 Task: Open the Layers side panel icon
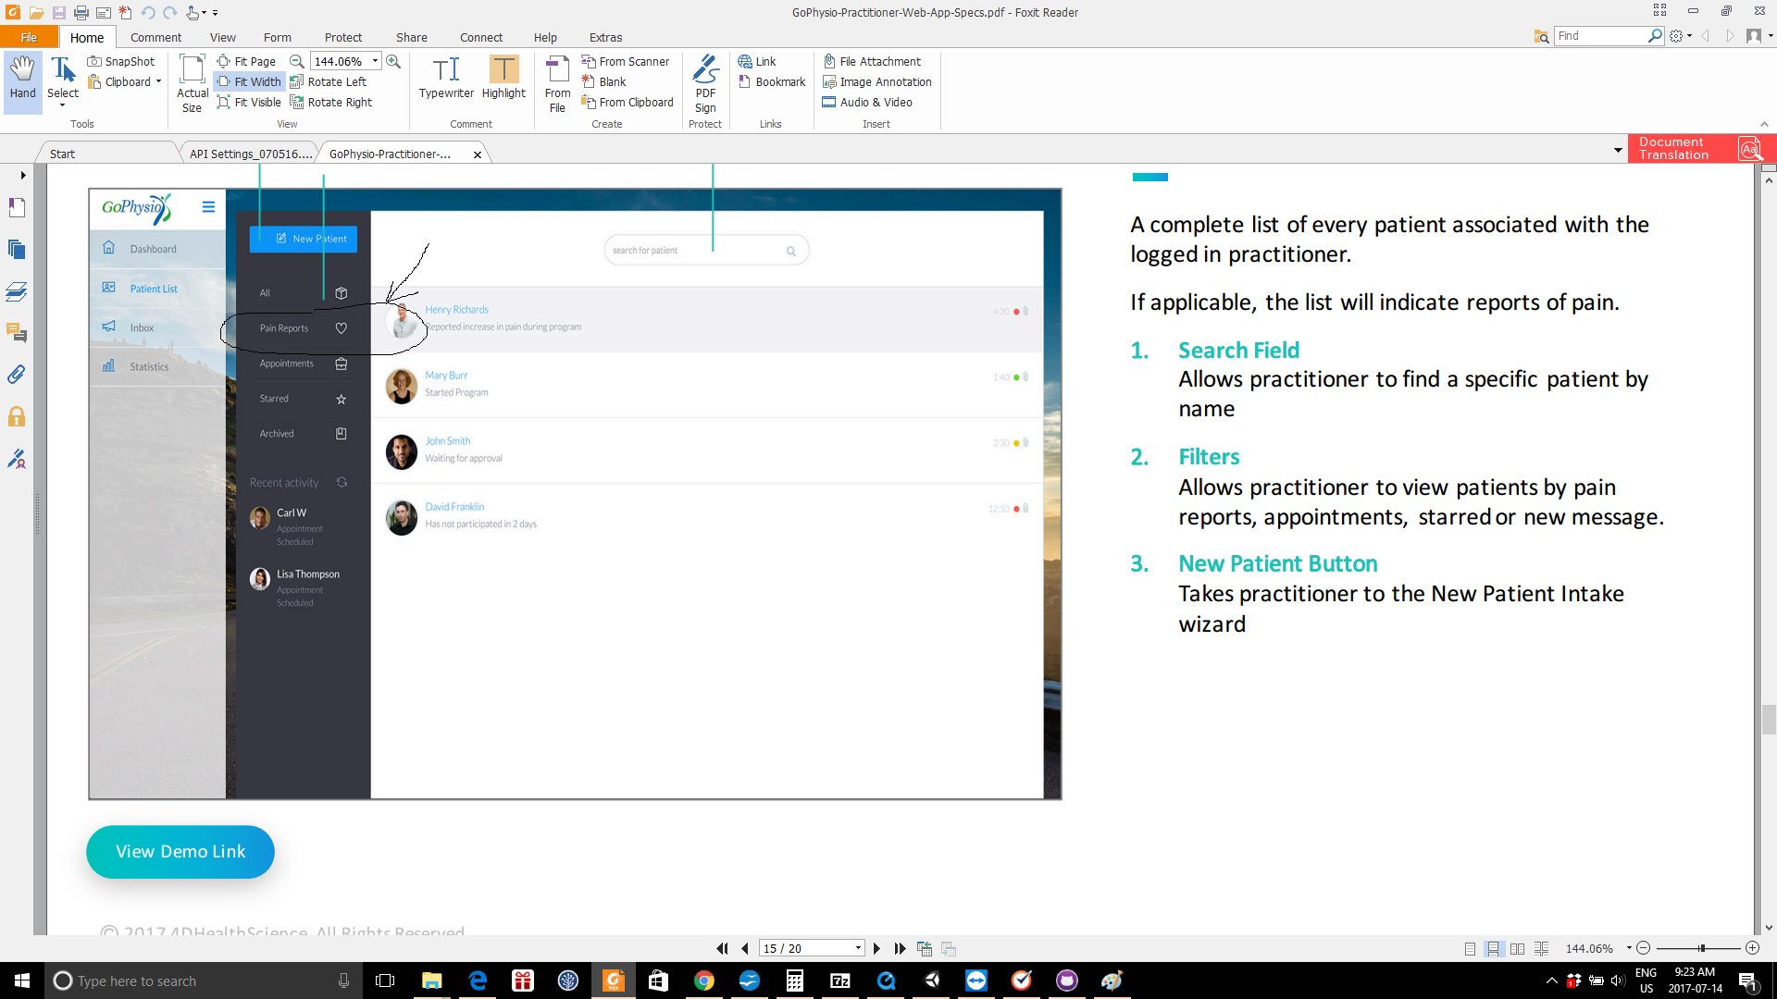point(17,291)
